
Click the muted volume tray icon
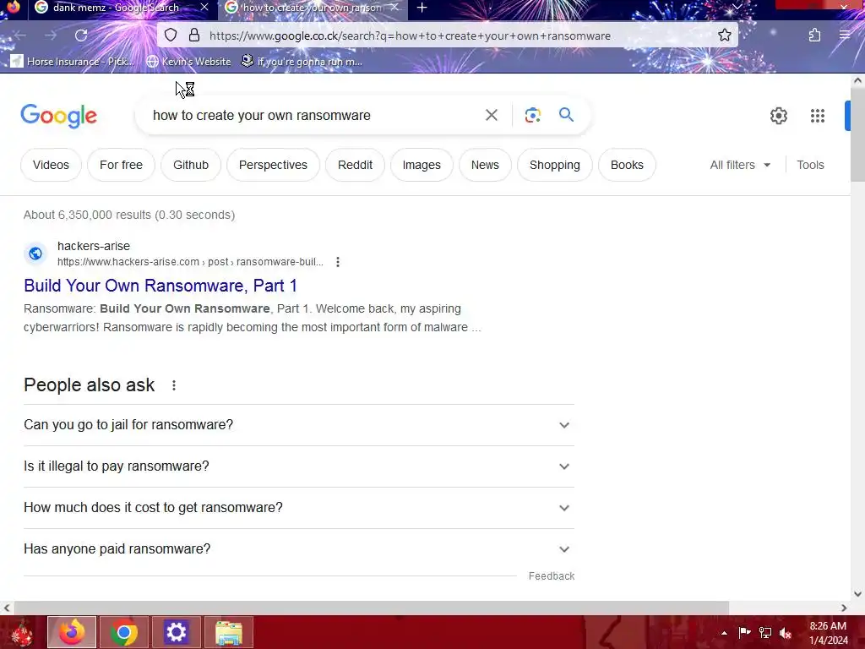click(x=786, y=633)
